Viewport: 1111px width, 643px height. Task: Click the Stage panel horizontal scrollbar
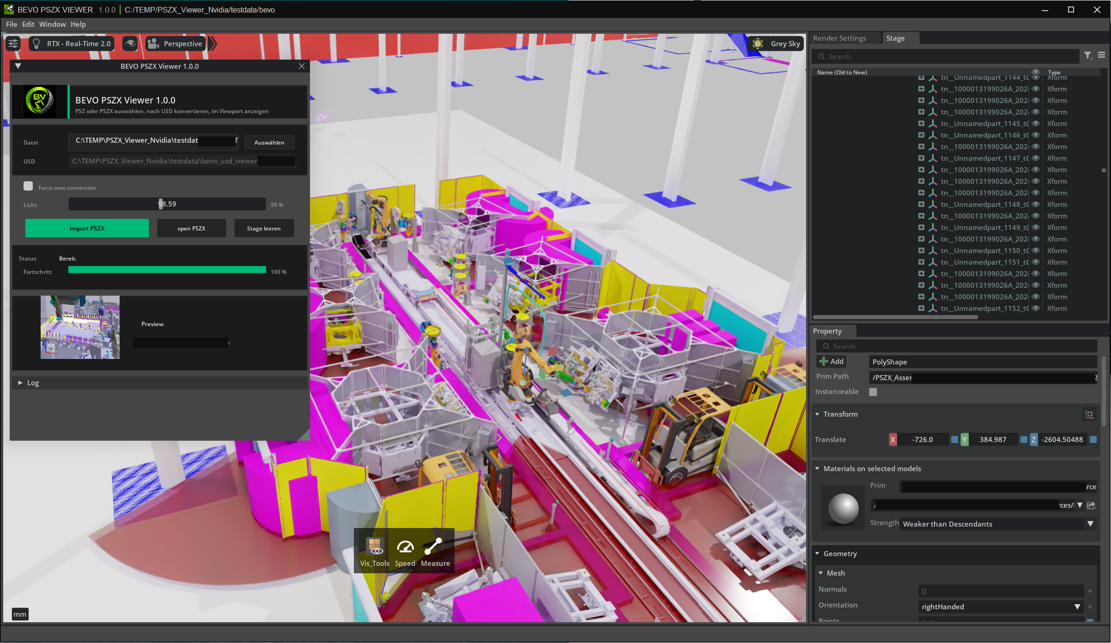[x=895, y=317]
